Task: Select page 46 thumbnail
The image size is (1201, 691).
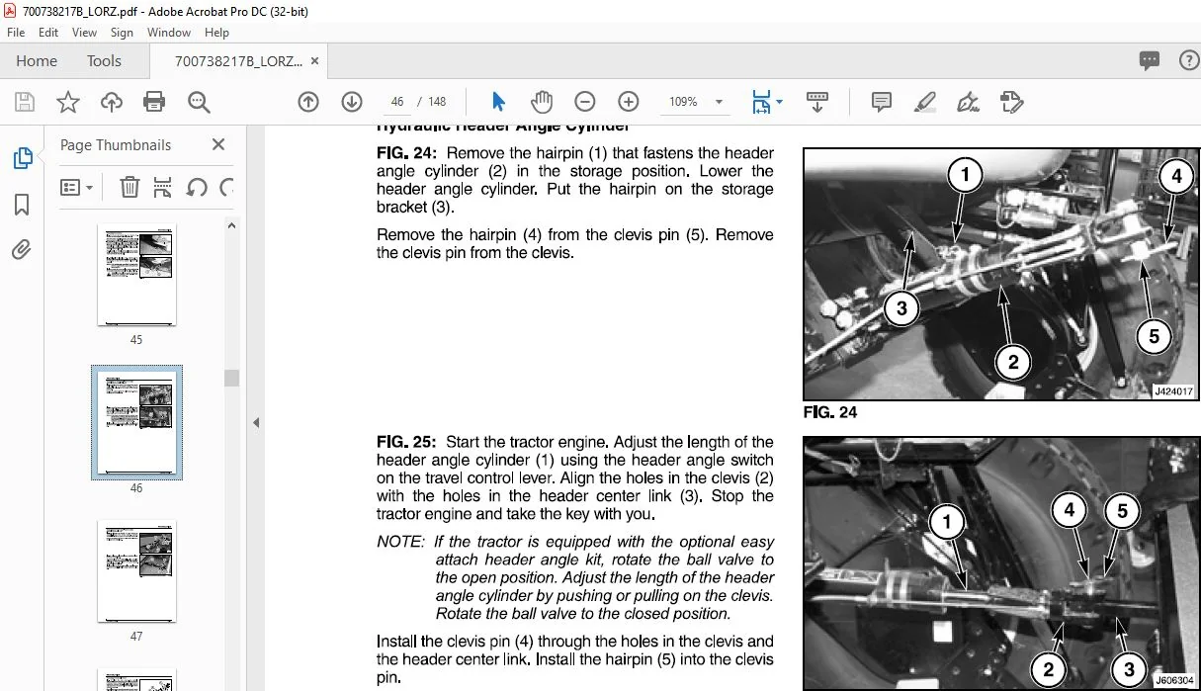Action: [x=136, y=423]
